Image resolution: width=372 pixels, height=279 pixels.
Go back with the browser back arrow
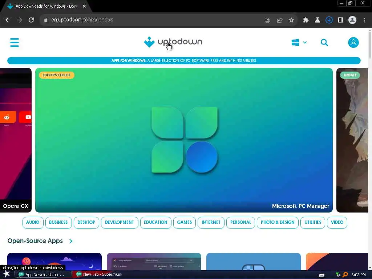[x=8, y=20]
